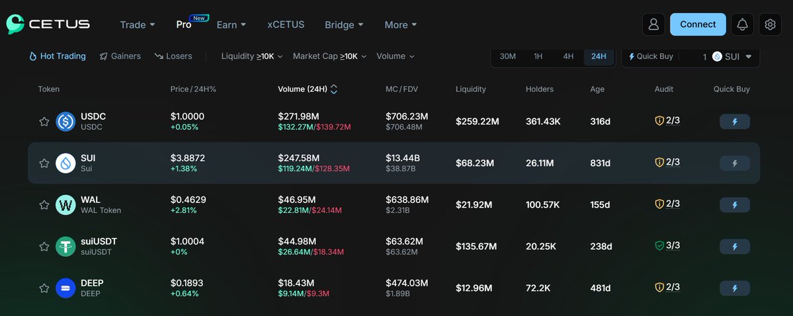
Task: Expand the Trade menu
Action: 138,24
